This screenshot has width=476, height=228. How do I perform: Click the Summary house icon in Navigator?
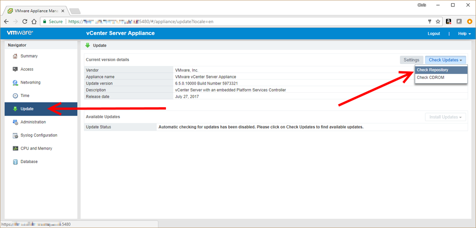(15, 56)
